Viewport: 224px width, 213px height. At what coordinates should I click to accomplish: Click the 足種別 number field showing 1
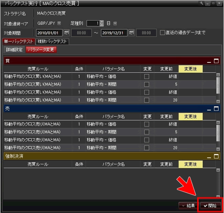[x=93, y=23]
